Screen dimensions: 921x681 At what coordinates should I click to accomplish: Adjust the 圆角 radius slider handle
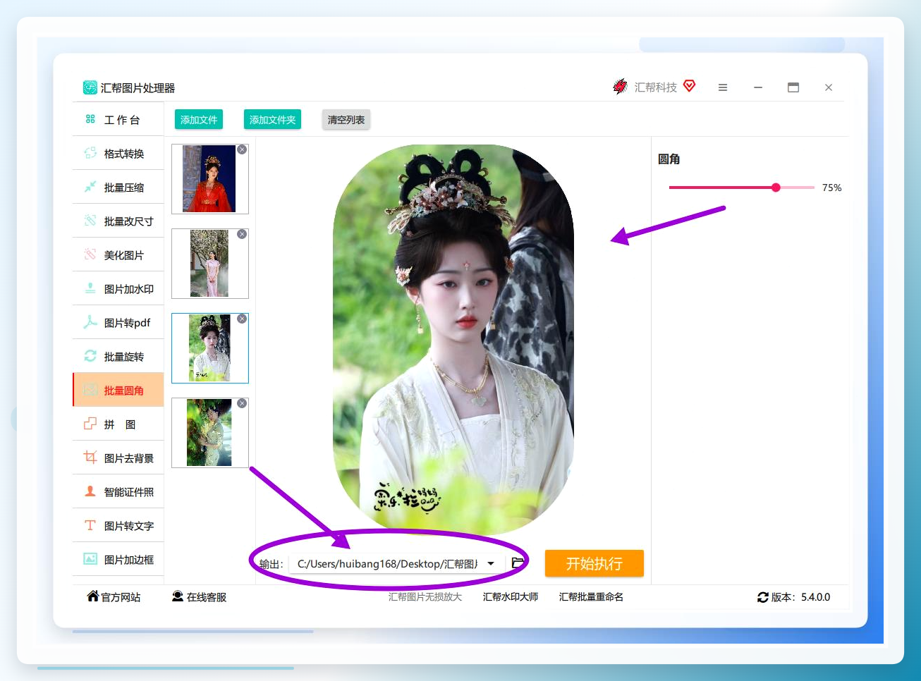[776, 188]
